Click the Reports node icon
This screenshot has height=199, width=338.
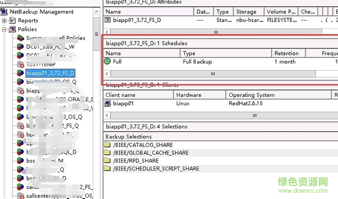(12, 20)
